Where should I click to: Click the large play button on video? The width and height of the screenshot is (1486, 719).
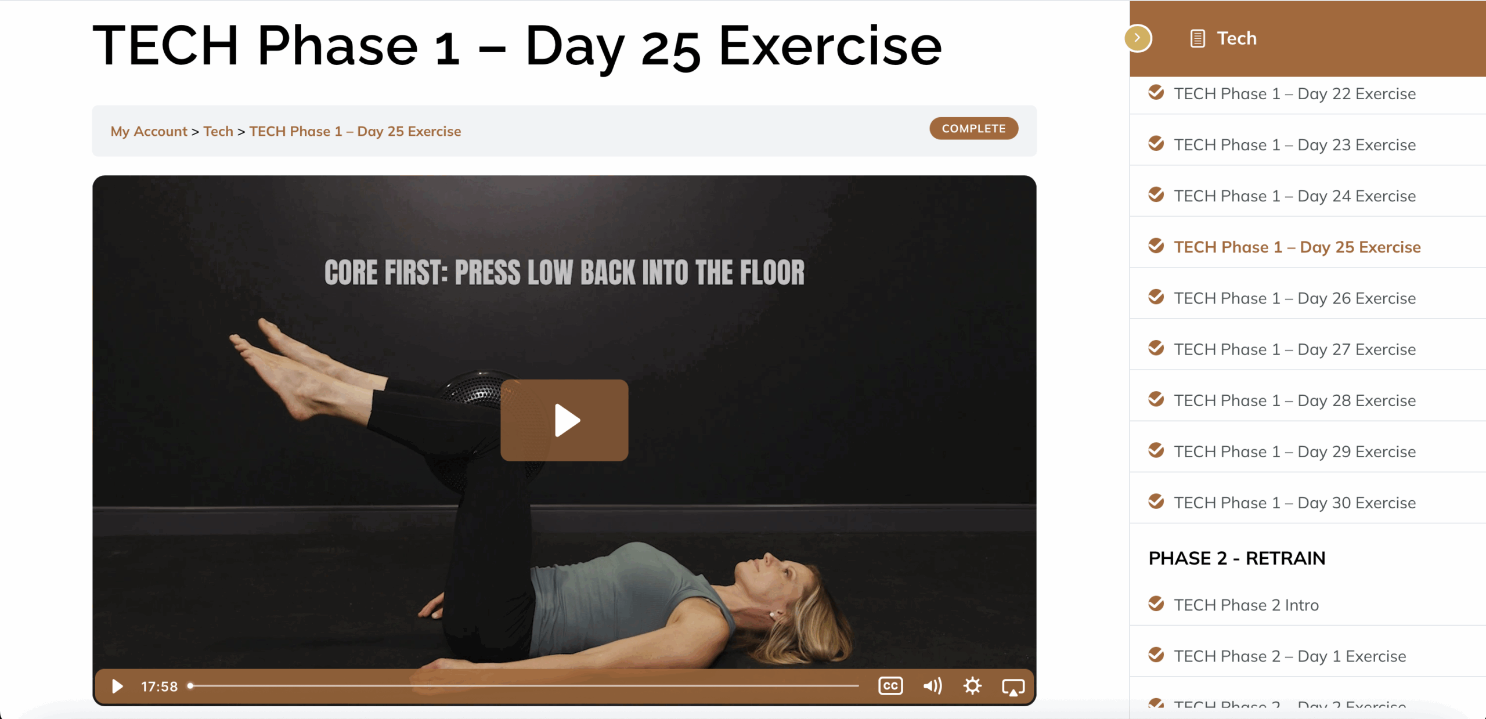pos(564,420)
